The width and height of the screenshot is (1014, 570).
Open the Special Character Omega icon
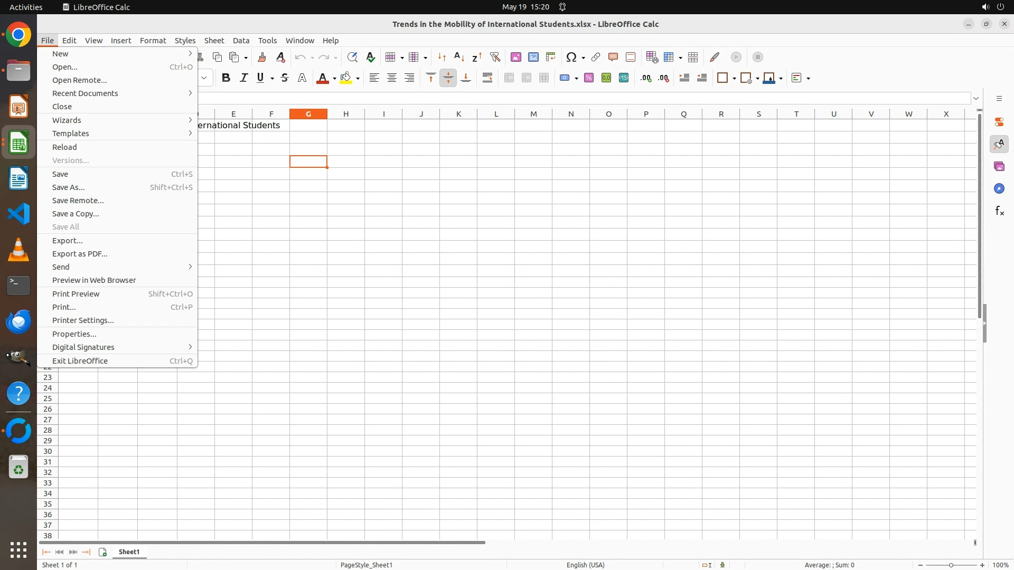pos(571,57)
